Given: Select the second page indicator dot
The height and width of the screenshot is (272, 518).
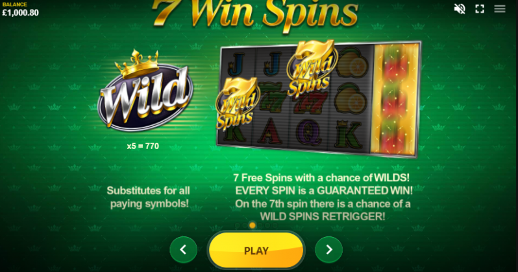Looking at the screenshot, I should (245, 225).
